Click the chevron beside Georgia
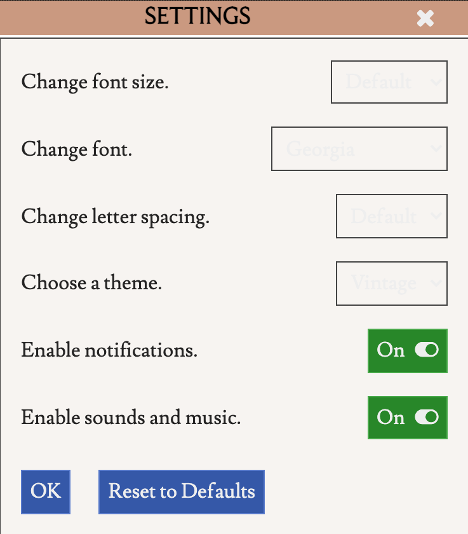This screenshot has width=468, height=534. pyautogui.click(x=437, y=149)
